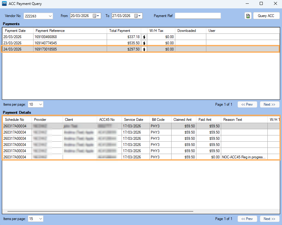Viewport: 282px width, 225px height.
Task: Click payment reference 169140774545
Action: click(46, 43)
